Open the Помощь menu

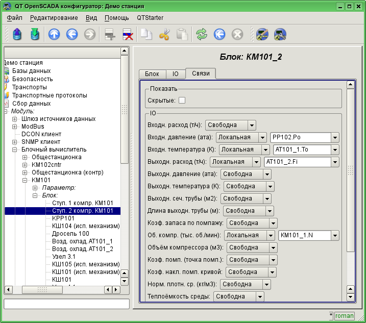click(117, 18)
